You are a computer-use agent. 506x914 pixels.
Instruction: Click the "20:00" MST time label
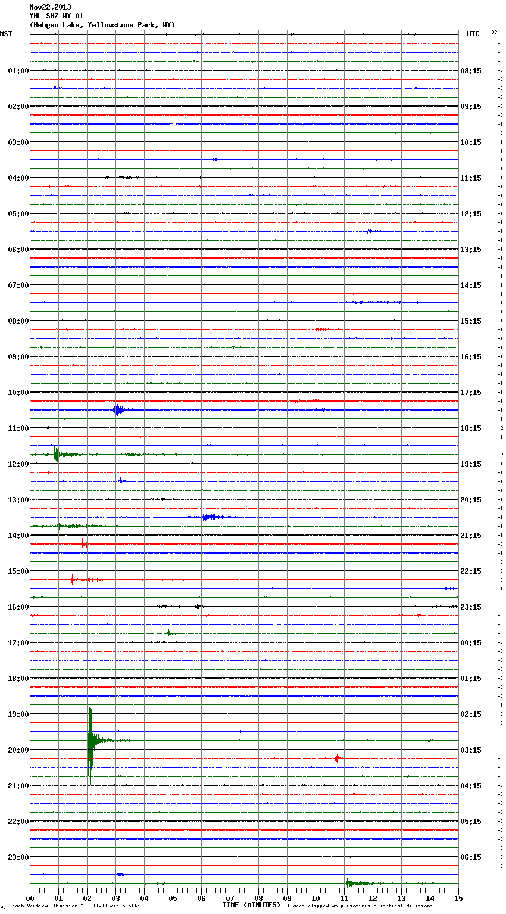coord(18,750)
